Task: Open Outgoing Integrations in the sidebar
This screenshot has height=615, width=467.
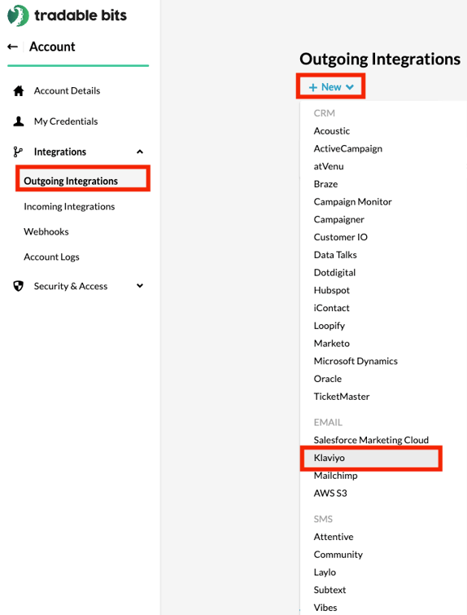Action: pyautogui.click(x=71, y=181)
